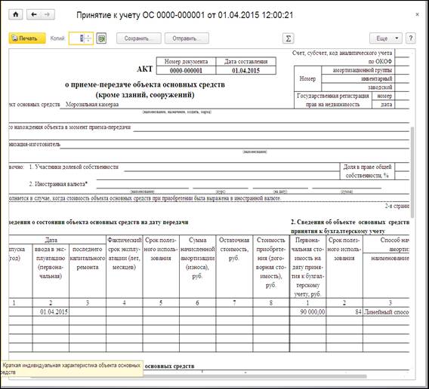Click the Сохранить button

(139, 38)
